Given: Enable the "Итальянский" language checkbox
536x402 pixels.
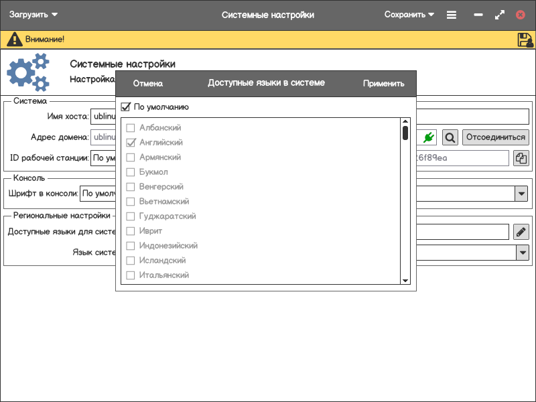Looking at the screenshot, I should 131,275.
